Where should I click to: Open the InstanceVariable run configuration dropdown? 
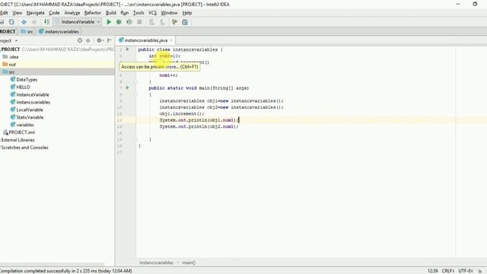coord(78,22)
